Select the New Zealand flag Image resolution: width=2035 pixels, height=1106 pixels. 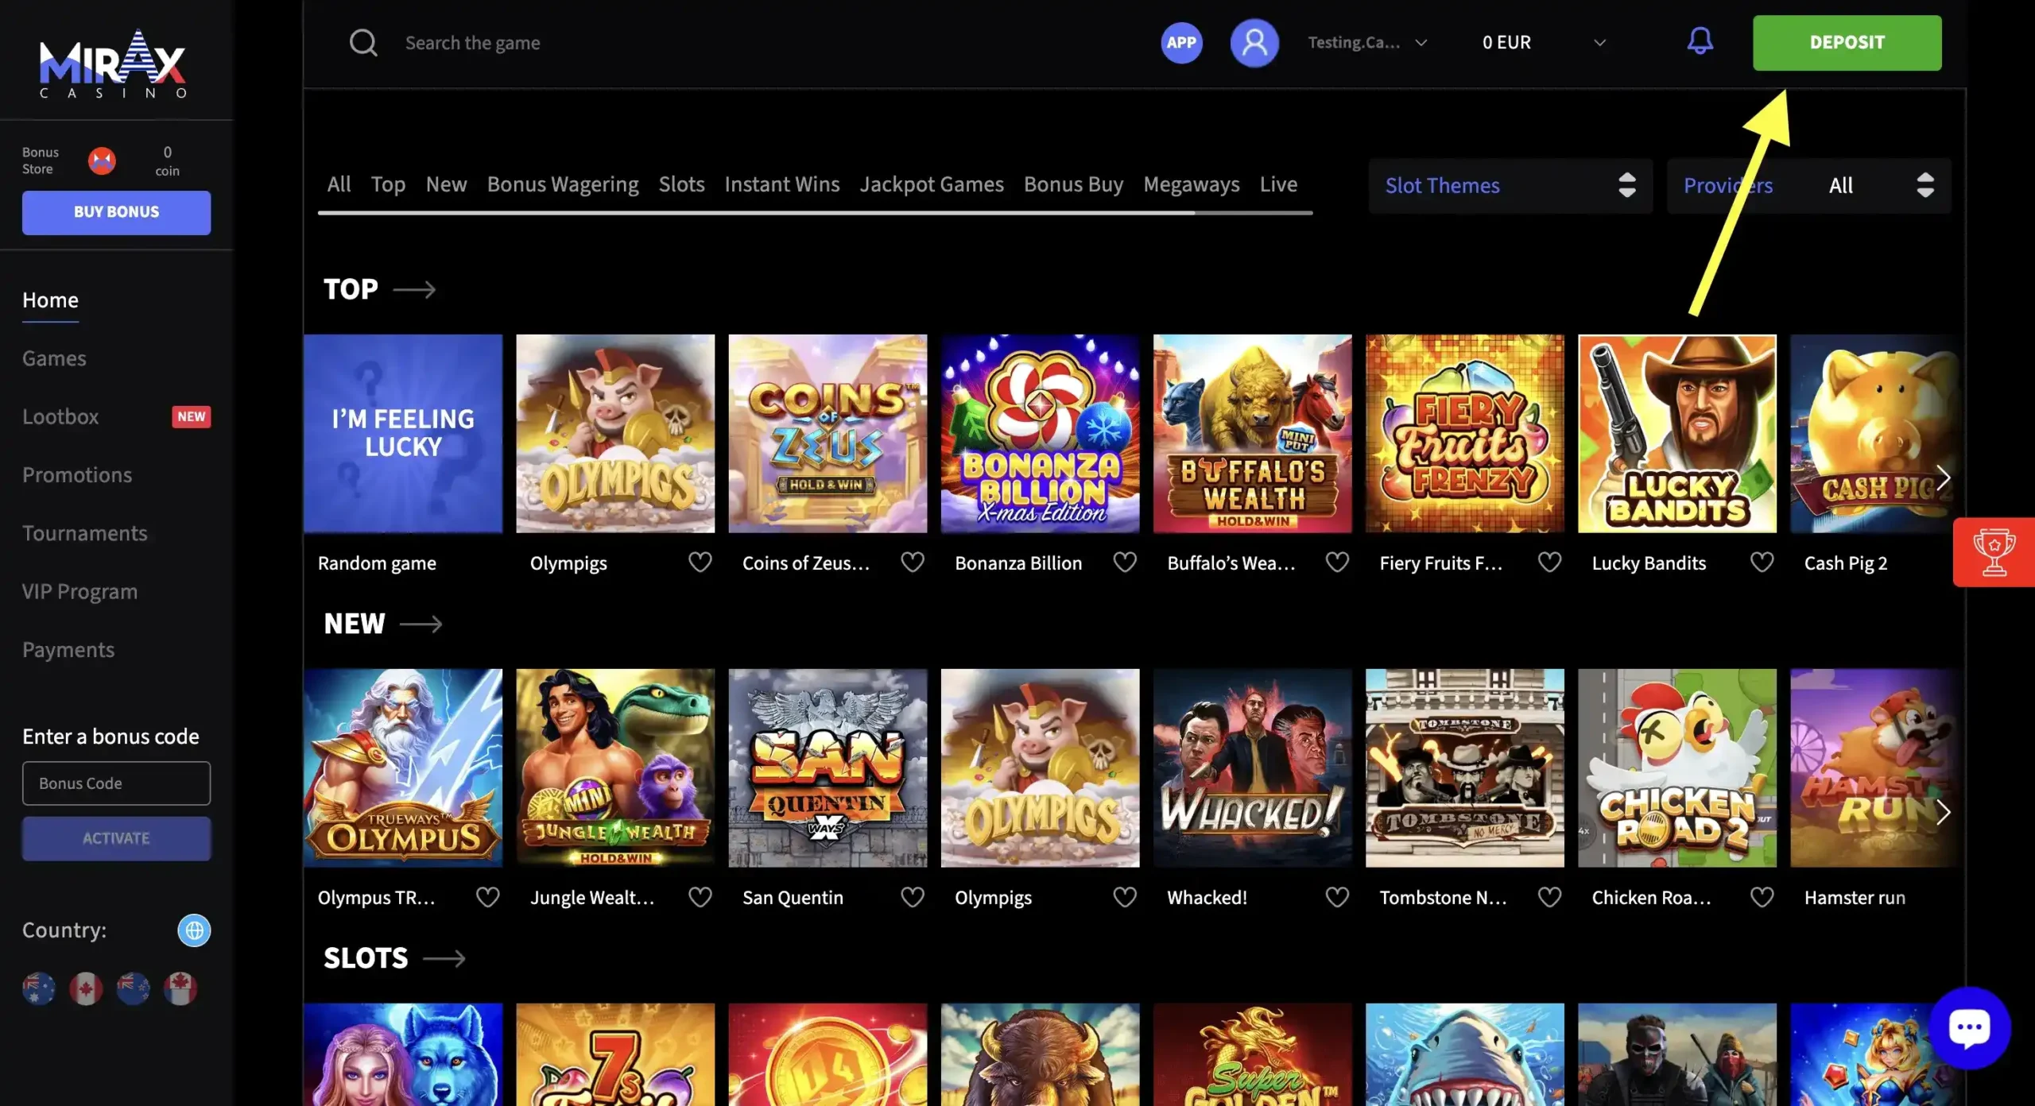point(133,988)
